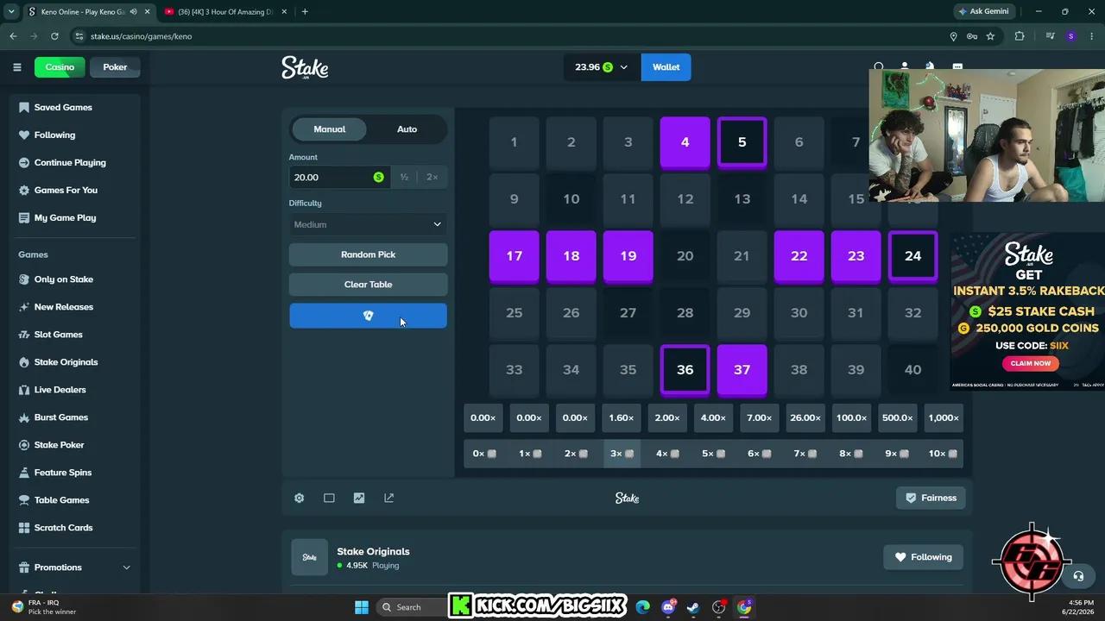Open game settings gear icon
Image resolution: width=1105 pixels, height=621 pixels.
[300, 498]
